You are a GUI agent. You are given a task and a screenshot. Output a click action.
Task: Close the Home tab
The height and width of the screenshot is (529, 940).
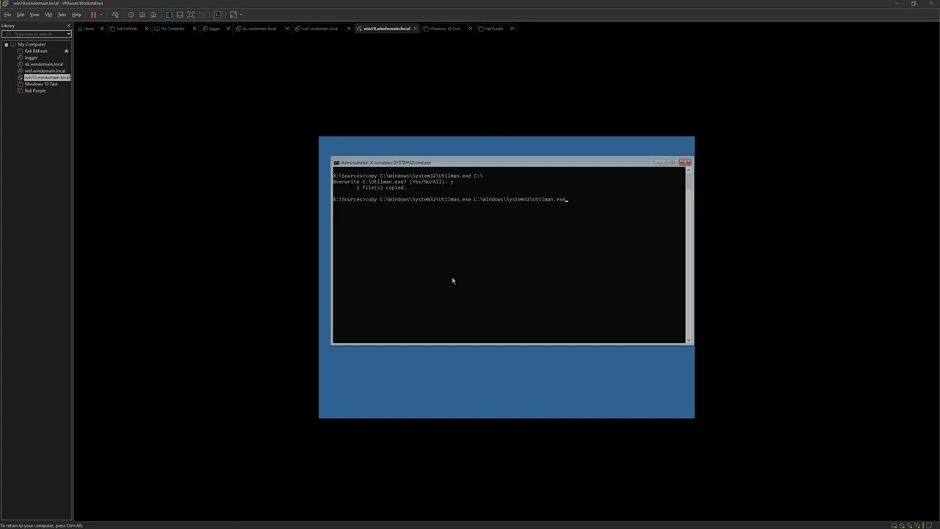click(x=101, y=29)
